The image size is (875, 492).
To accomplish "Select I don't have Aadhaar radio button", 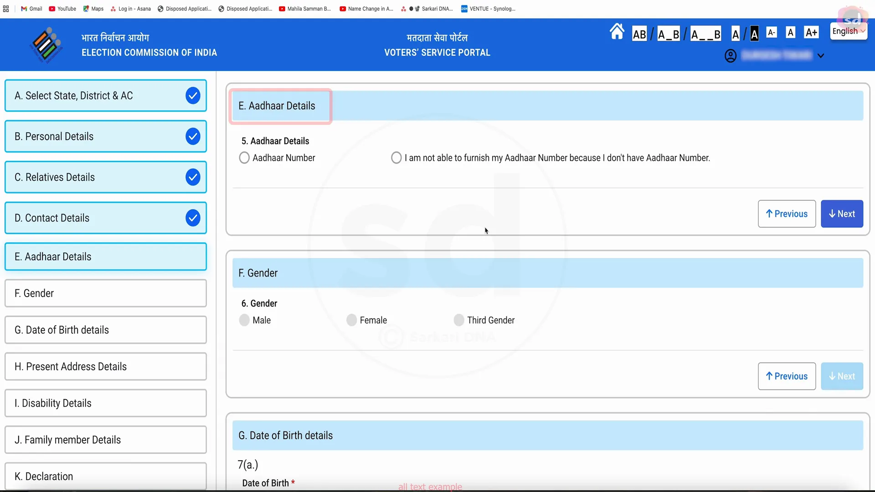I will (396, 157).
